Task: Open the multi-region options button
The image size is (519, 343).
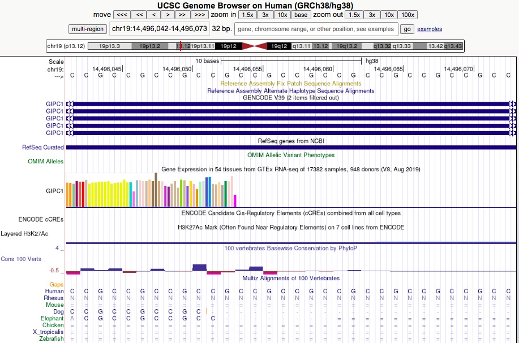Action: pos(88,29)
